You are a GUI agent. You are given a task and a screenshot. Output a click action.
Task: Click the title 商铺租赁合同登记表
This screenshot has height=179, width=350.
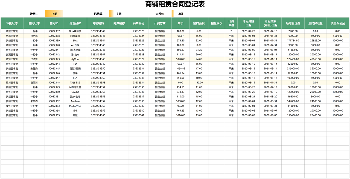pos(175,4)
